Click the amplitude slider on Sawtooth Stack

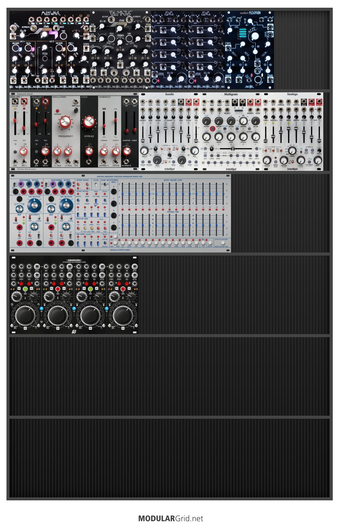pos(126,123)
